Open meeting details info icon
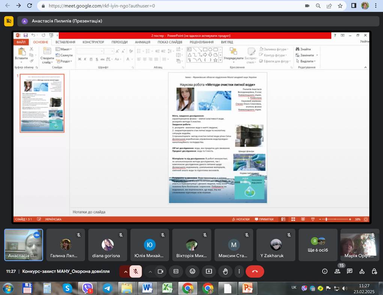This screenshot has width=383, height=295. [x=325, y=271]
